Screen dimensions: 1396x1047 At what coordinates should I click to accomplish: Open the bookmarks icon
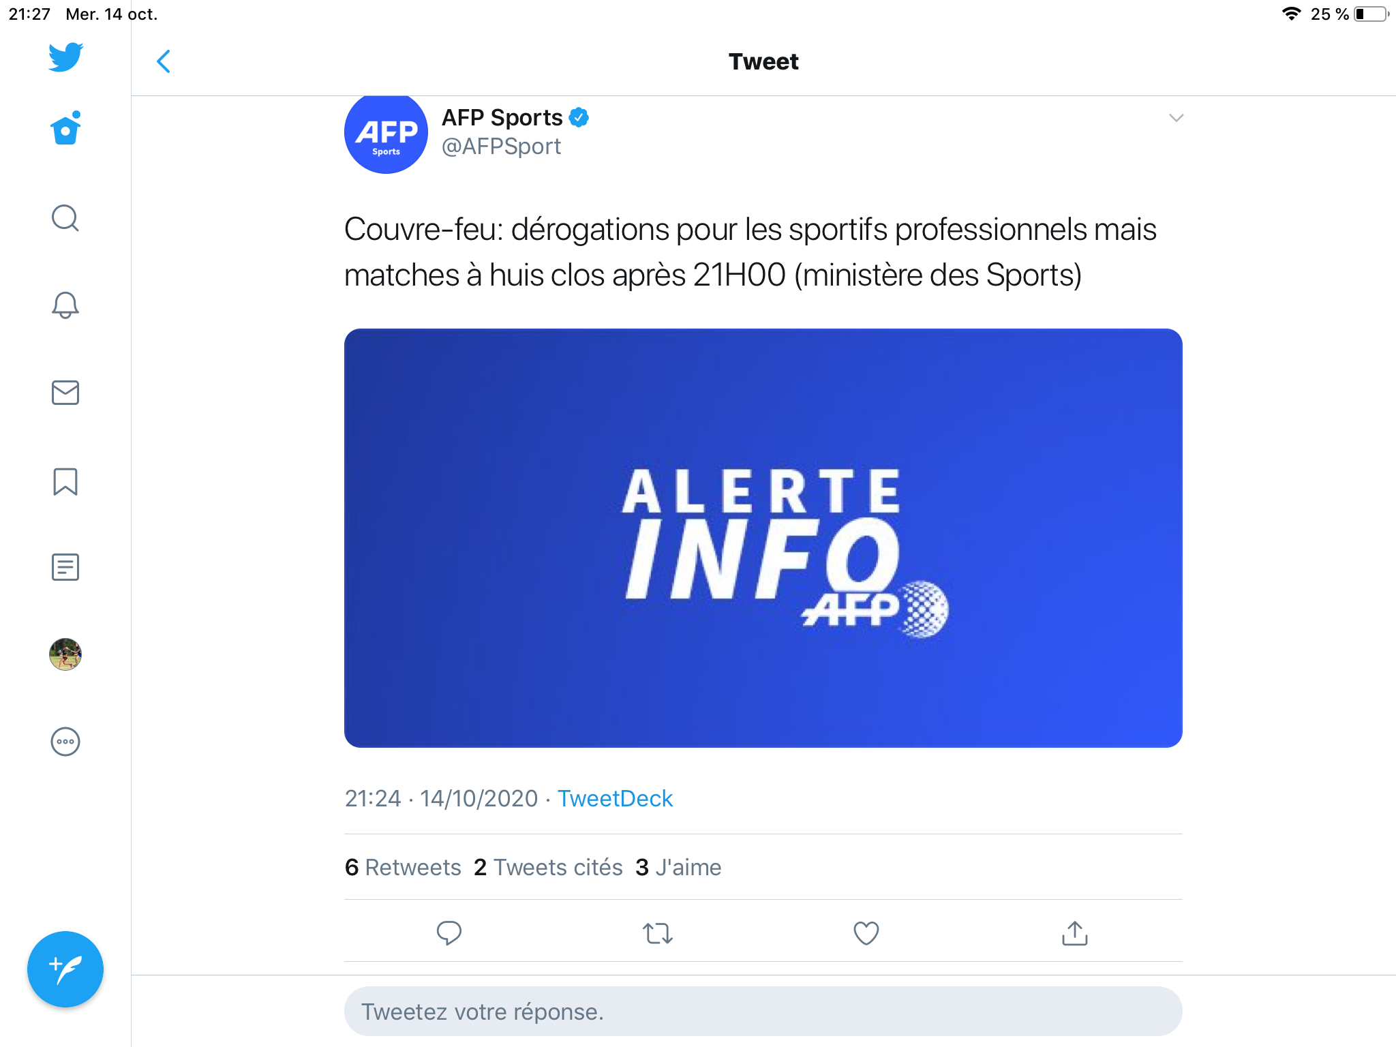click(x=65, y=481)
